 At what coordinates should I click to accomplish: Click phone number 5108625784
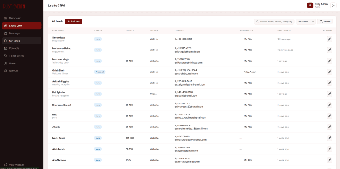[184, 59]
